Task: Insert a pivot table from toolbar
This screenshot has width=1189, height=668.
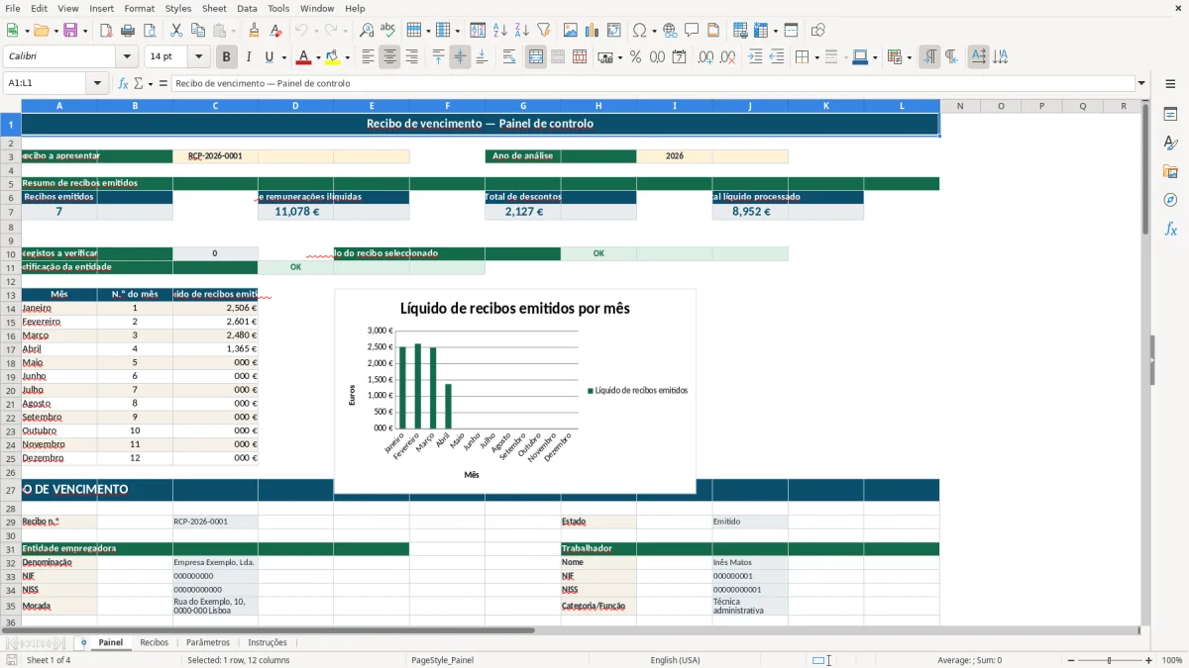Action: 614,31
